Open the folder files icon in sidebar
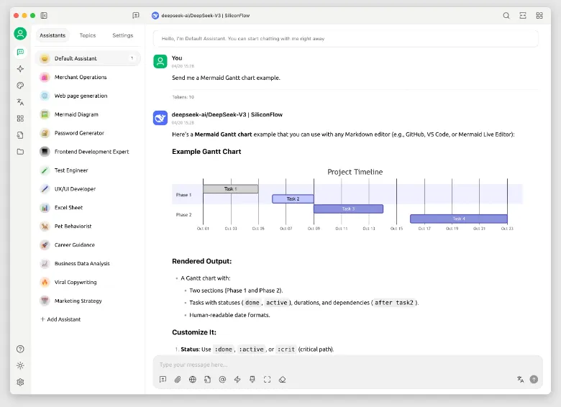The image size is (561, 407). [20, 151]
